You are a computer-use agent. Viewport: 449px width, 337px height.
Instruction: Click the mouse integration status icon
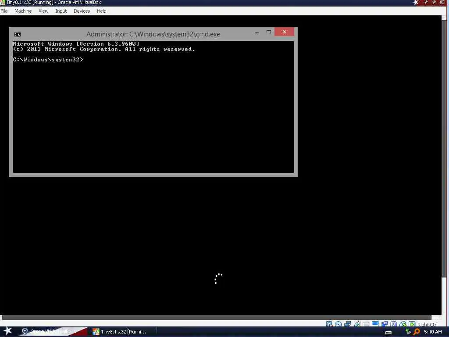tap(403, 324)
